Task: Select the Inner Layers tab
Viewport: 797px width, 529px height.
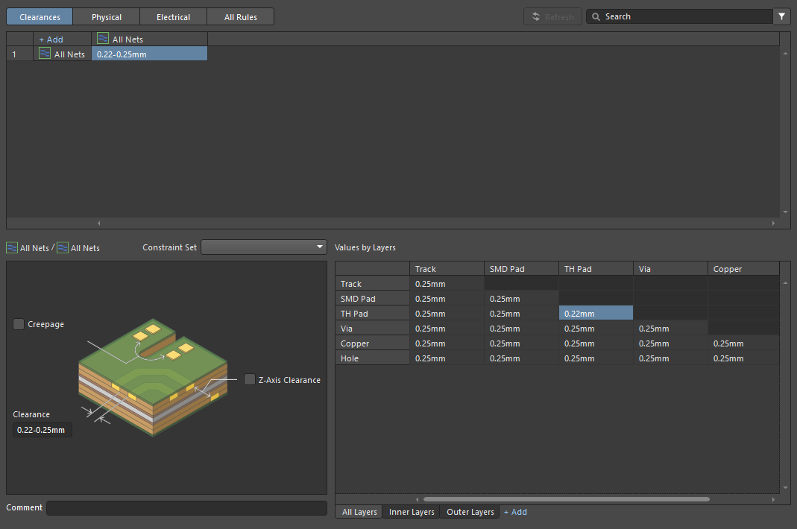Action: pyautogui.click(x=412, y=512)
